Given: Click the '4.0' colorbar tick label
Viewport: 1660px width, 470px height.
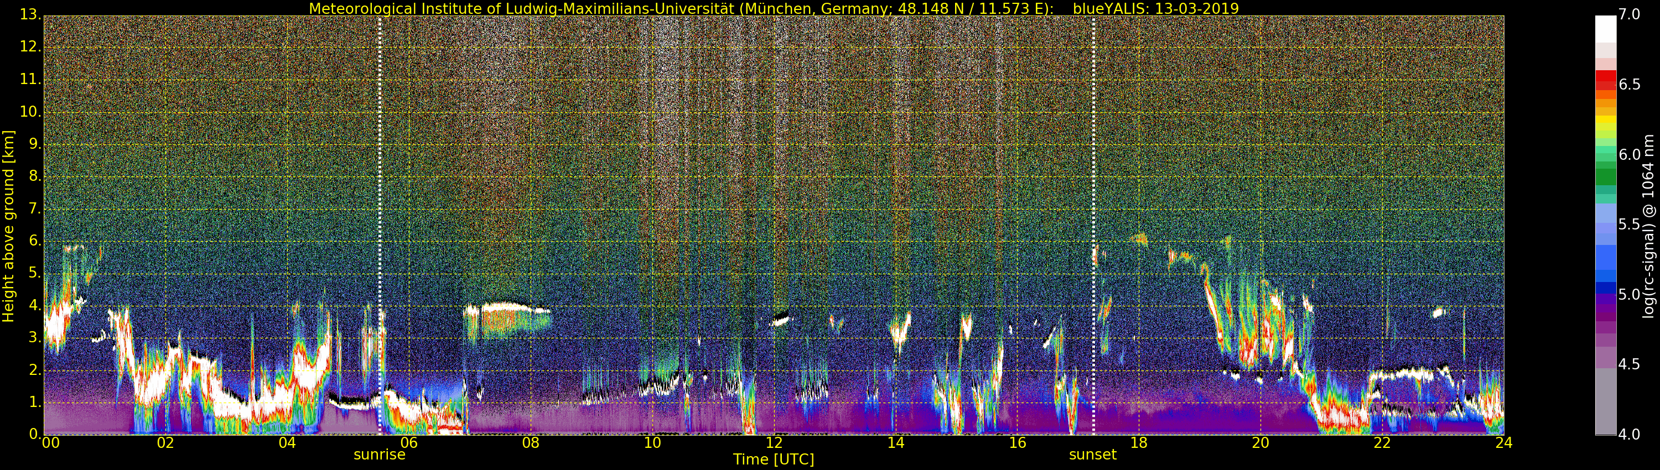Looking at the screenshot, I should pyautogui.click(x=1629, y=435).
